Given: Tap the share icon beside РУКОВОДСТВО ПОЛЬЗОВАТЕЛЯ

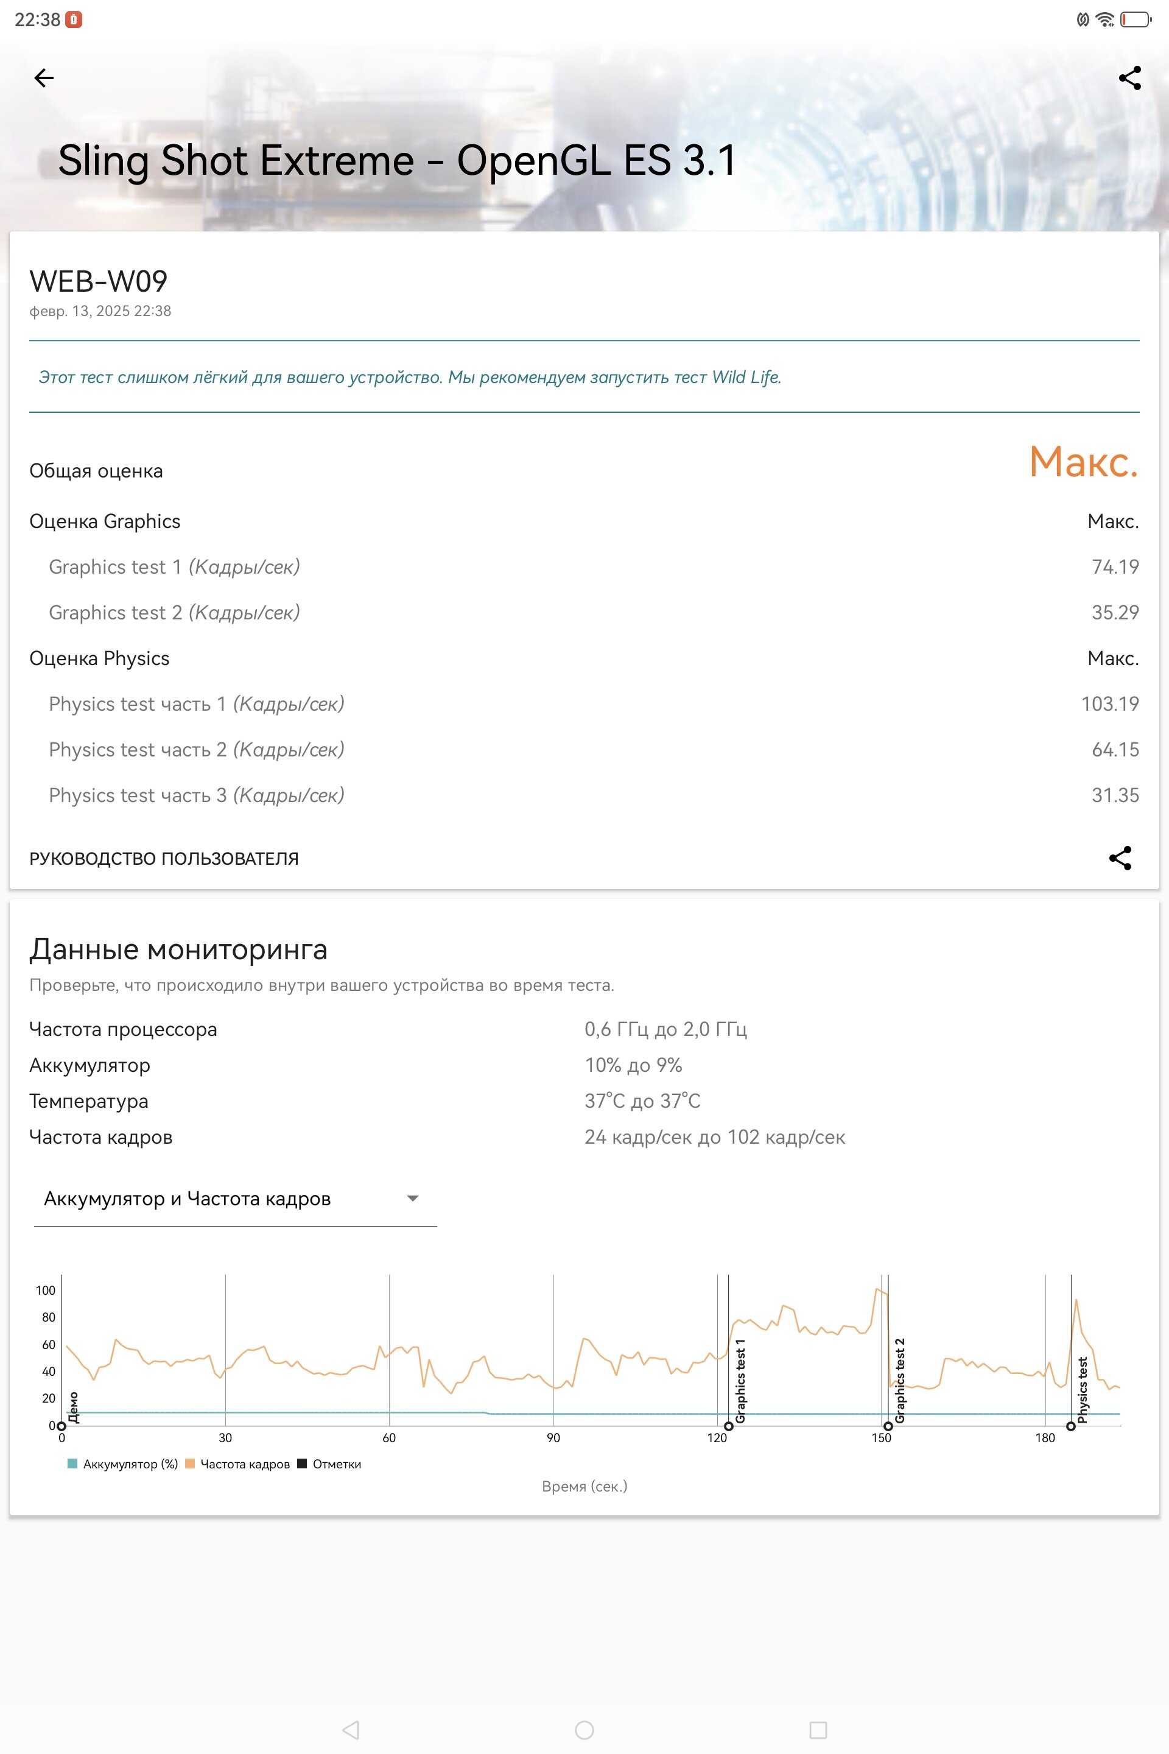Looking at the screenshot, I should [1120, 858].
